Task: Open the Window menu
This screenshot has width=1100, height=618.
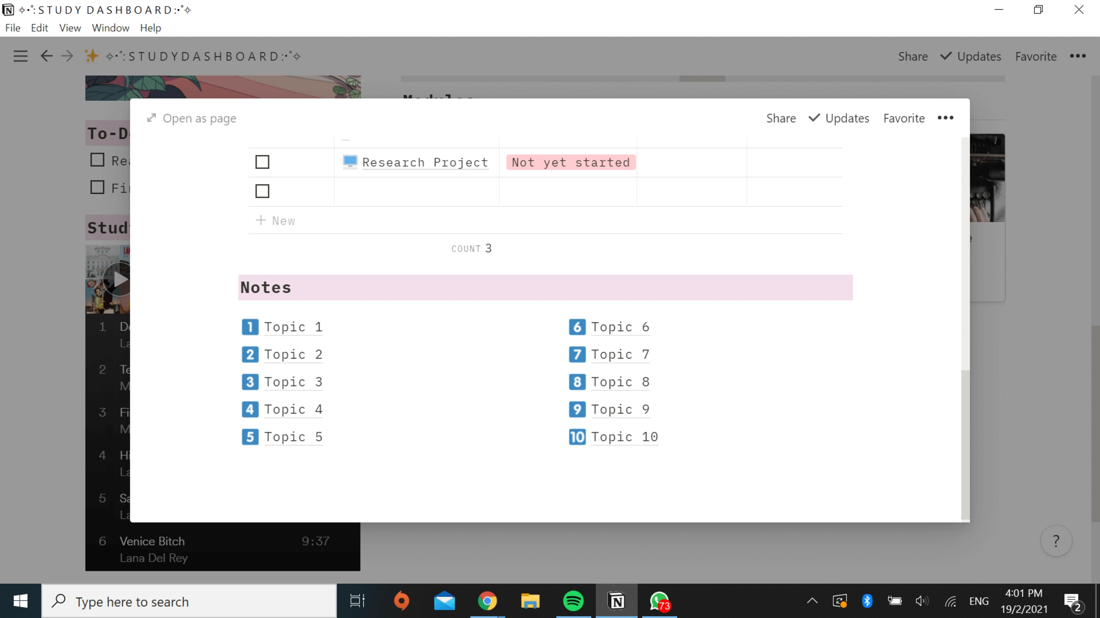Action: (x=110, y=28)
